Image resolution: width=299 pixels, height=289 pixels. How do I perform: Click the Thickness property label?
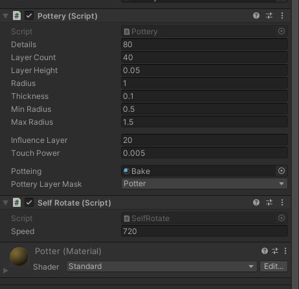coord(30,96)
